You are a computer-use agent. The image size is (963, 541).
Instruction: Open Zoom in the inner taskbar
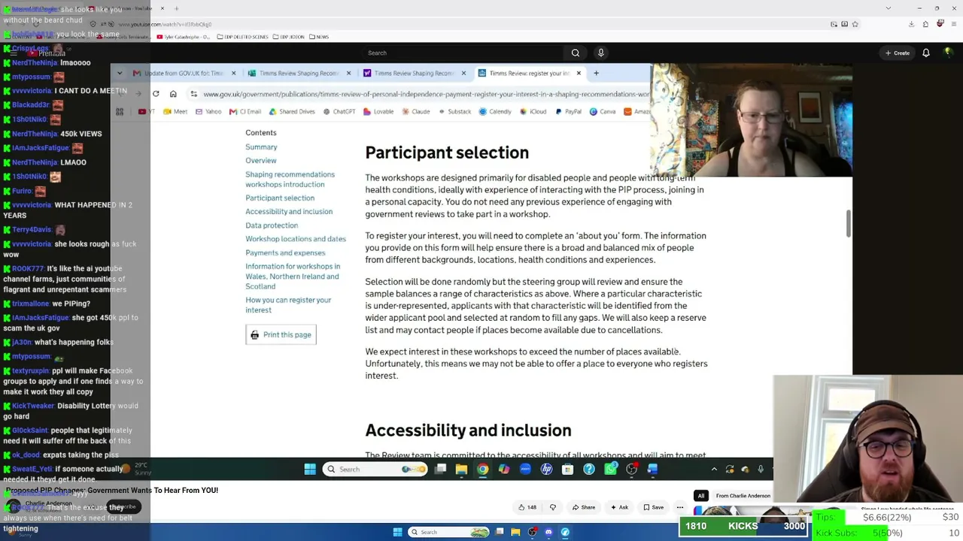[525, 470]
